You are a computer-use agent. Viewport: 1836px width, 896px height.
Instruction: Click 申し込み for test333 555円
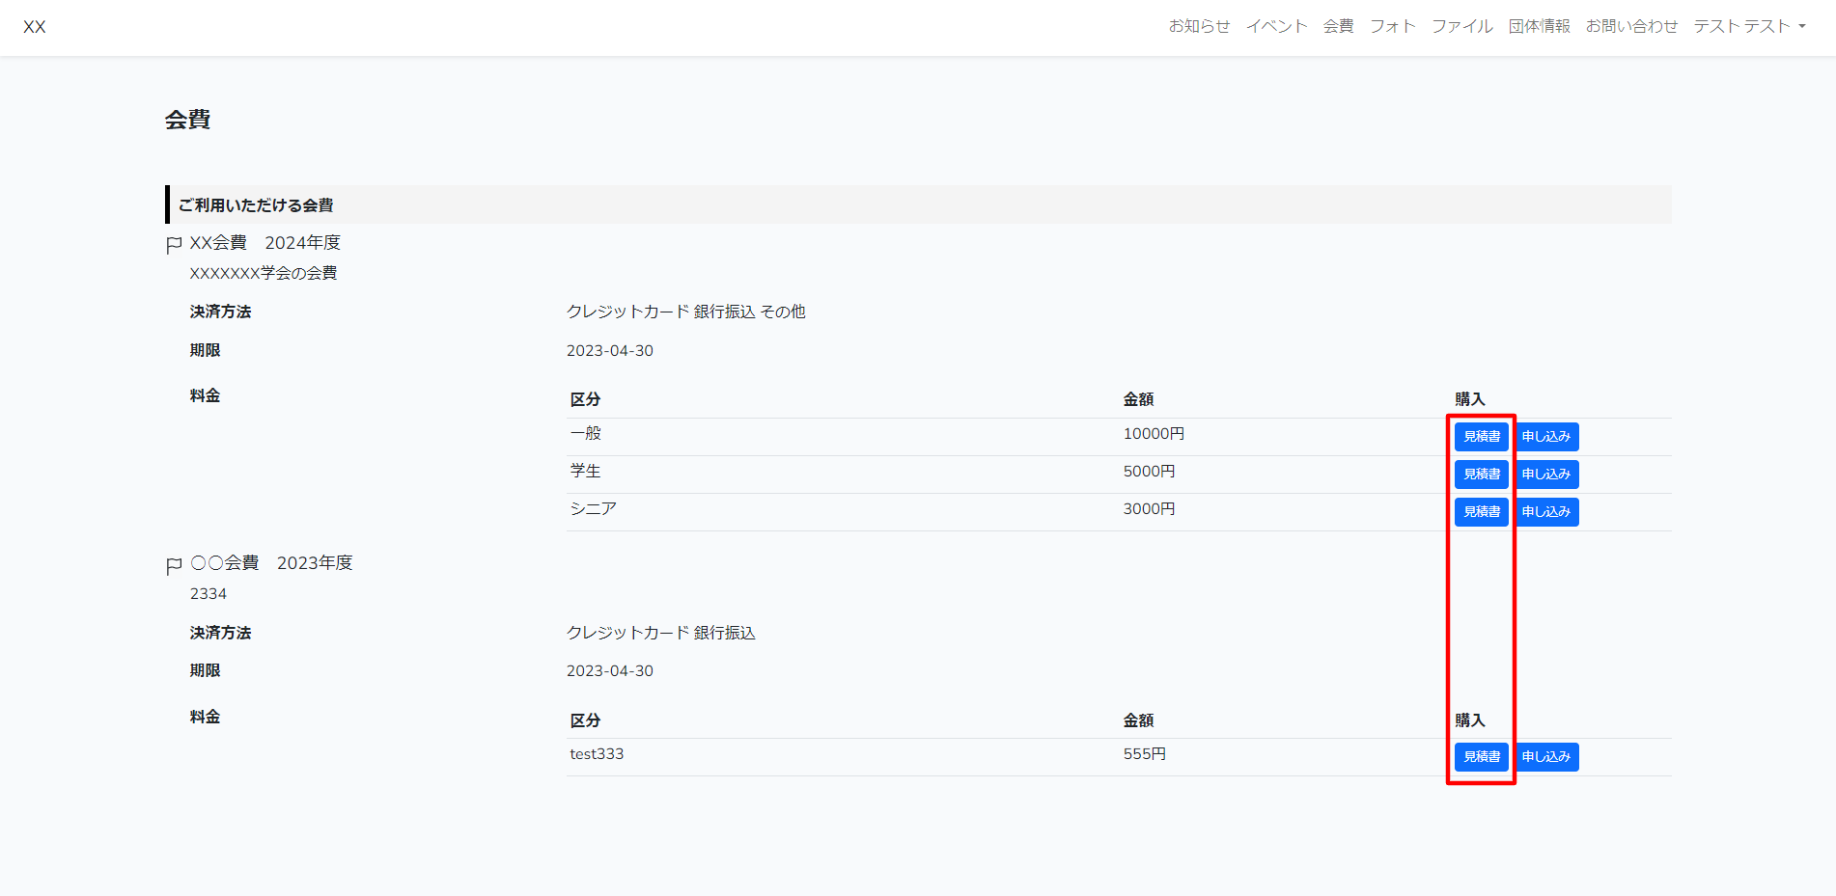[1546, 757]
